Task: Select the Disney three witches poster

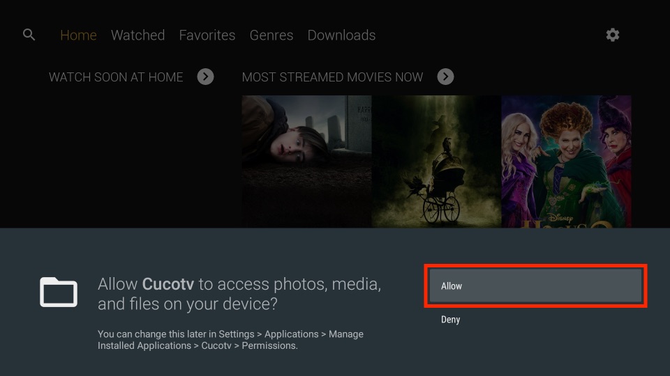Action: point(566,161)
